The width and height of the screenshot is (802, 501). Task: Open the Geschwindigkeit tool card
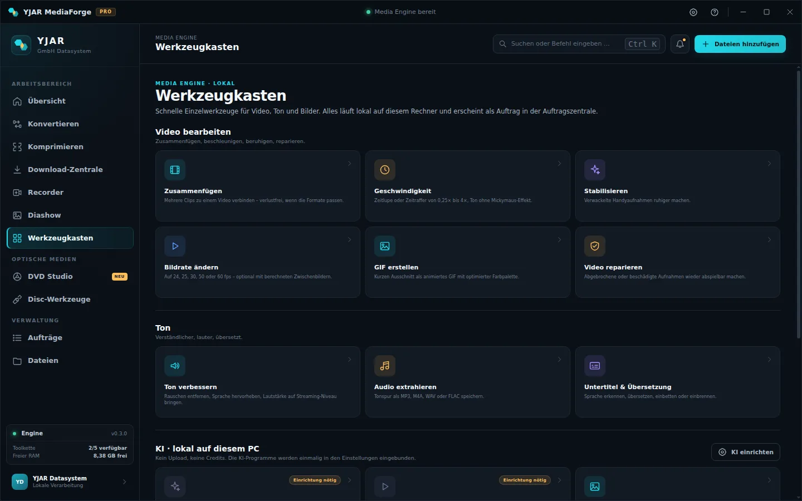pos(468,186)
